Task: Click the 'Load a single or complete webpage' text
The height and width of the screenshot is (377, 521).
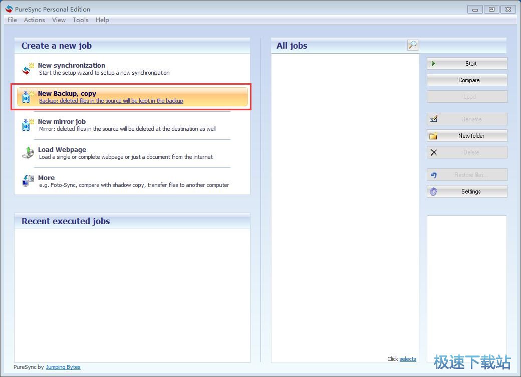Action: pos(126,157)
